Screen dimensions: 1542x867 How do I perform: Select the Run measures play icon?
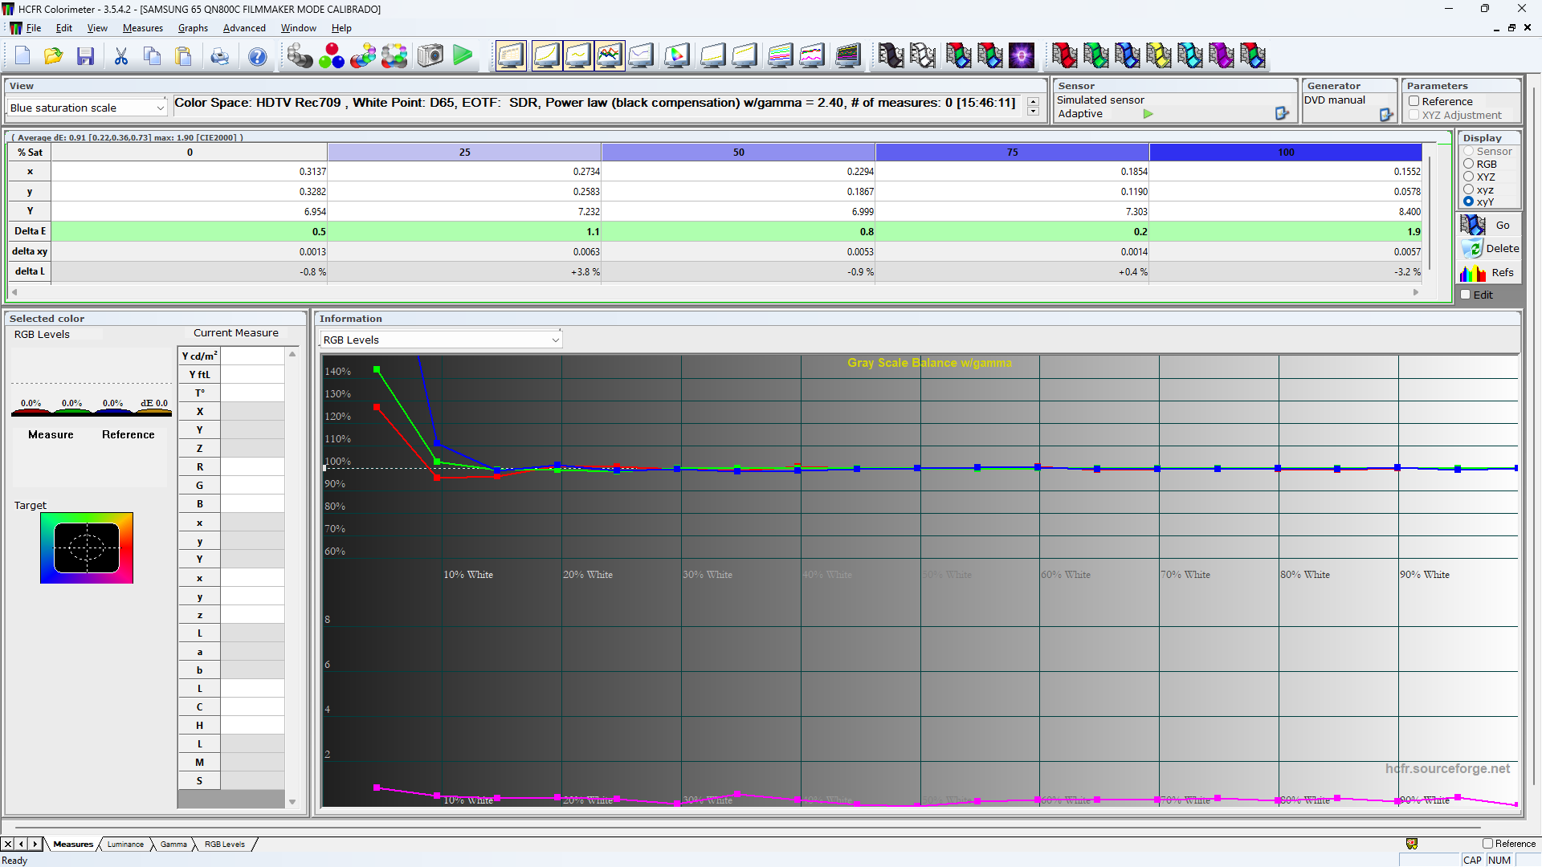coord(463,55)
